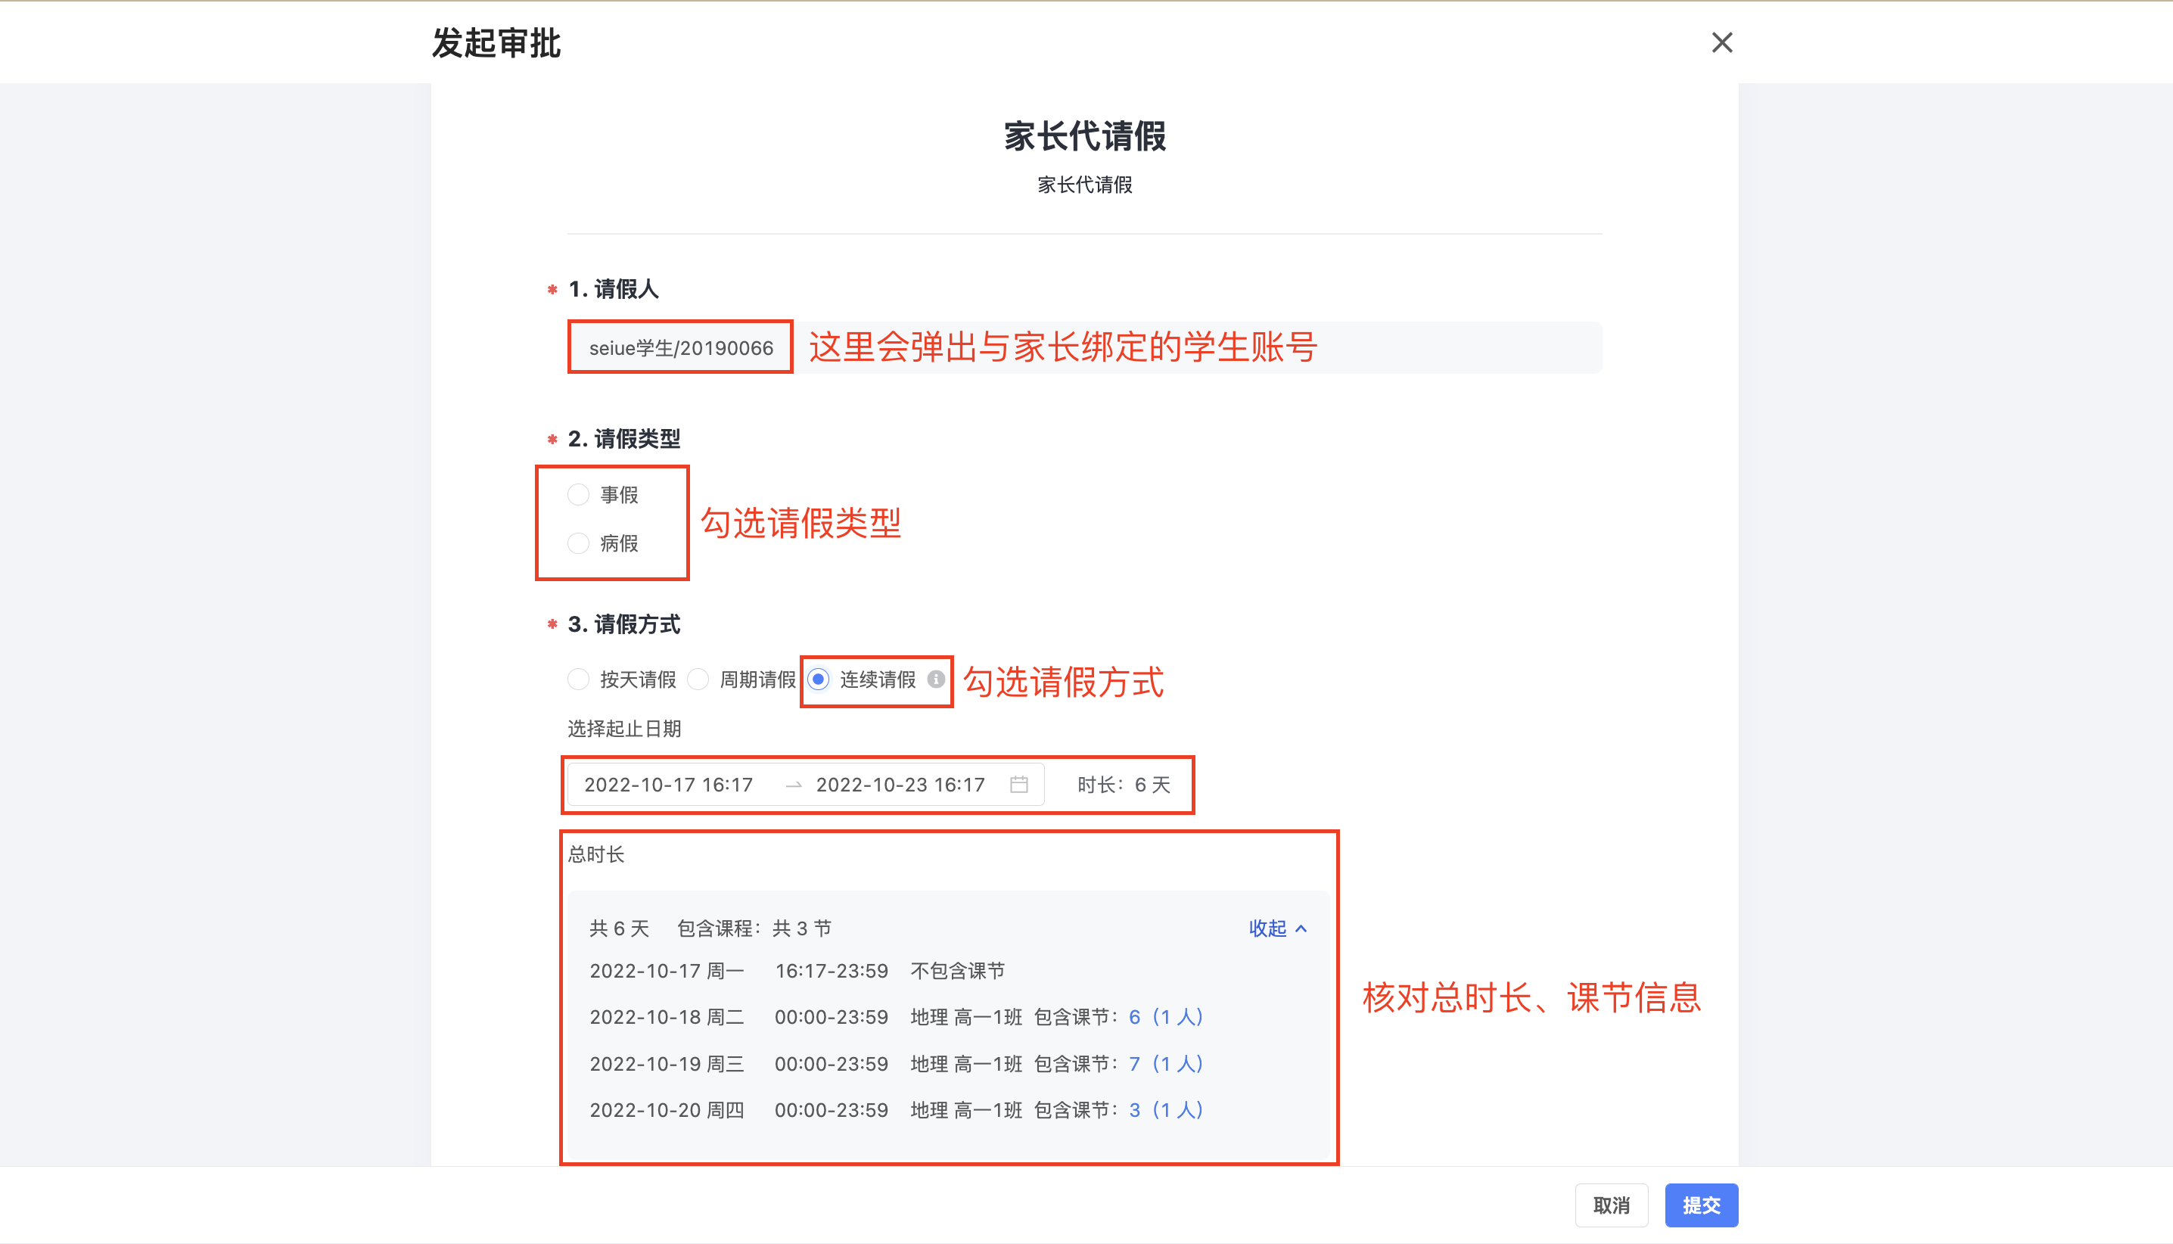Click the 2022-10-20 周四 row date
Screen dimensions: 2173x1244
click(x=667, y=1110)
